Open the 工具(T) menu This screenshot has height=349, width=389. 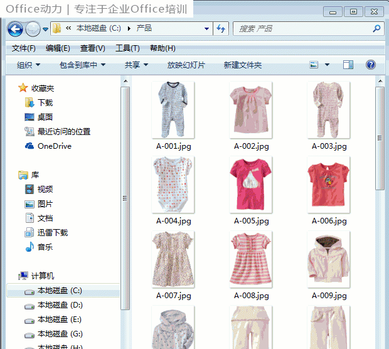pos(127,48)
